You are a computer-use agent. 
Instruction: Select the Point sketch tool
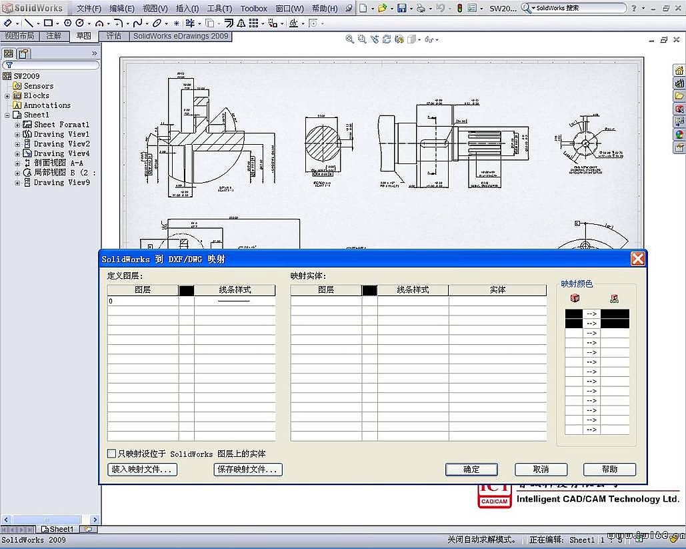tap(176, 23)
